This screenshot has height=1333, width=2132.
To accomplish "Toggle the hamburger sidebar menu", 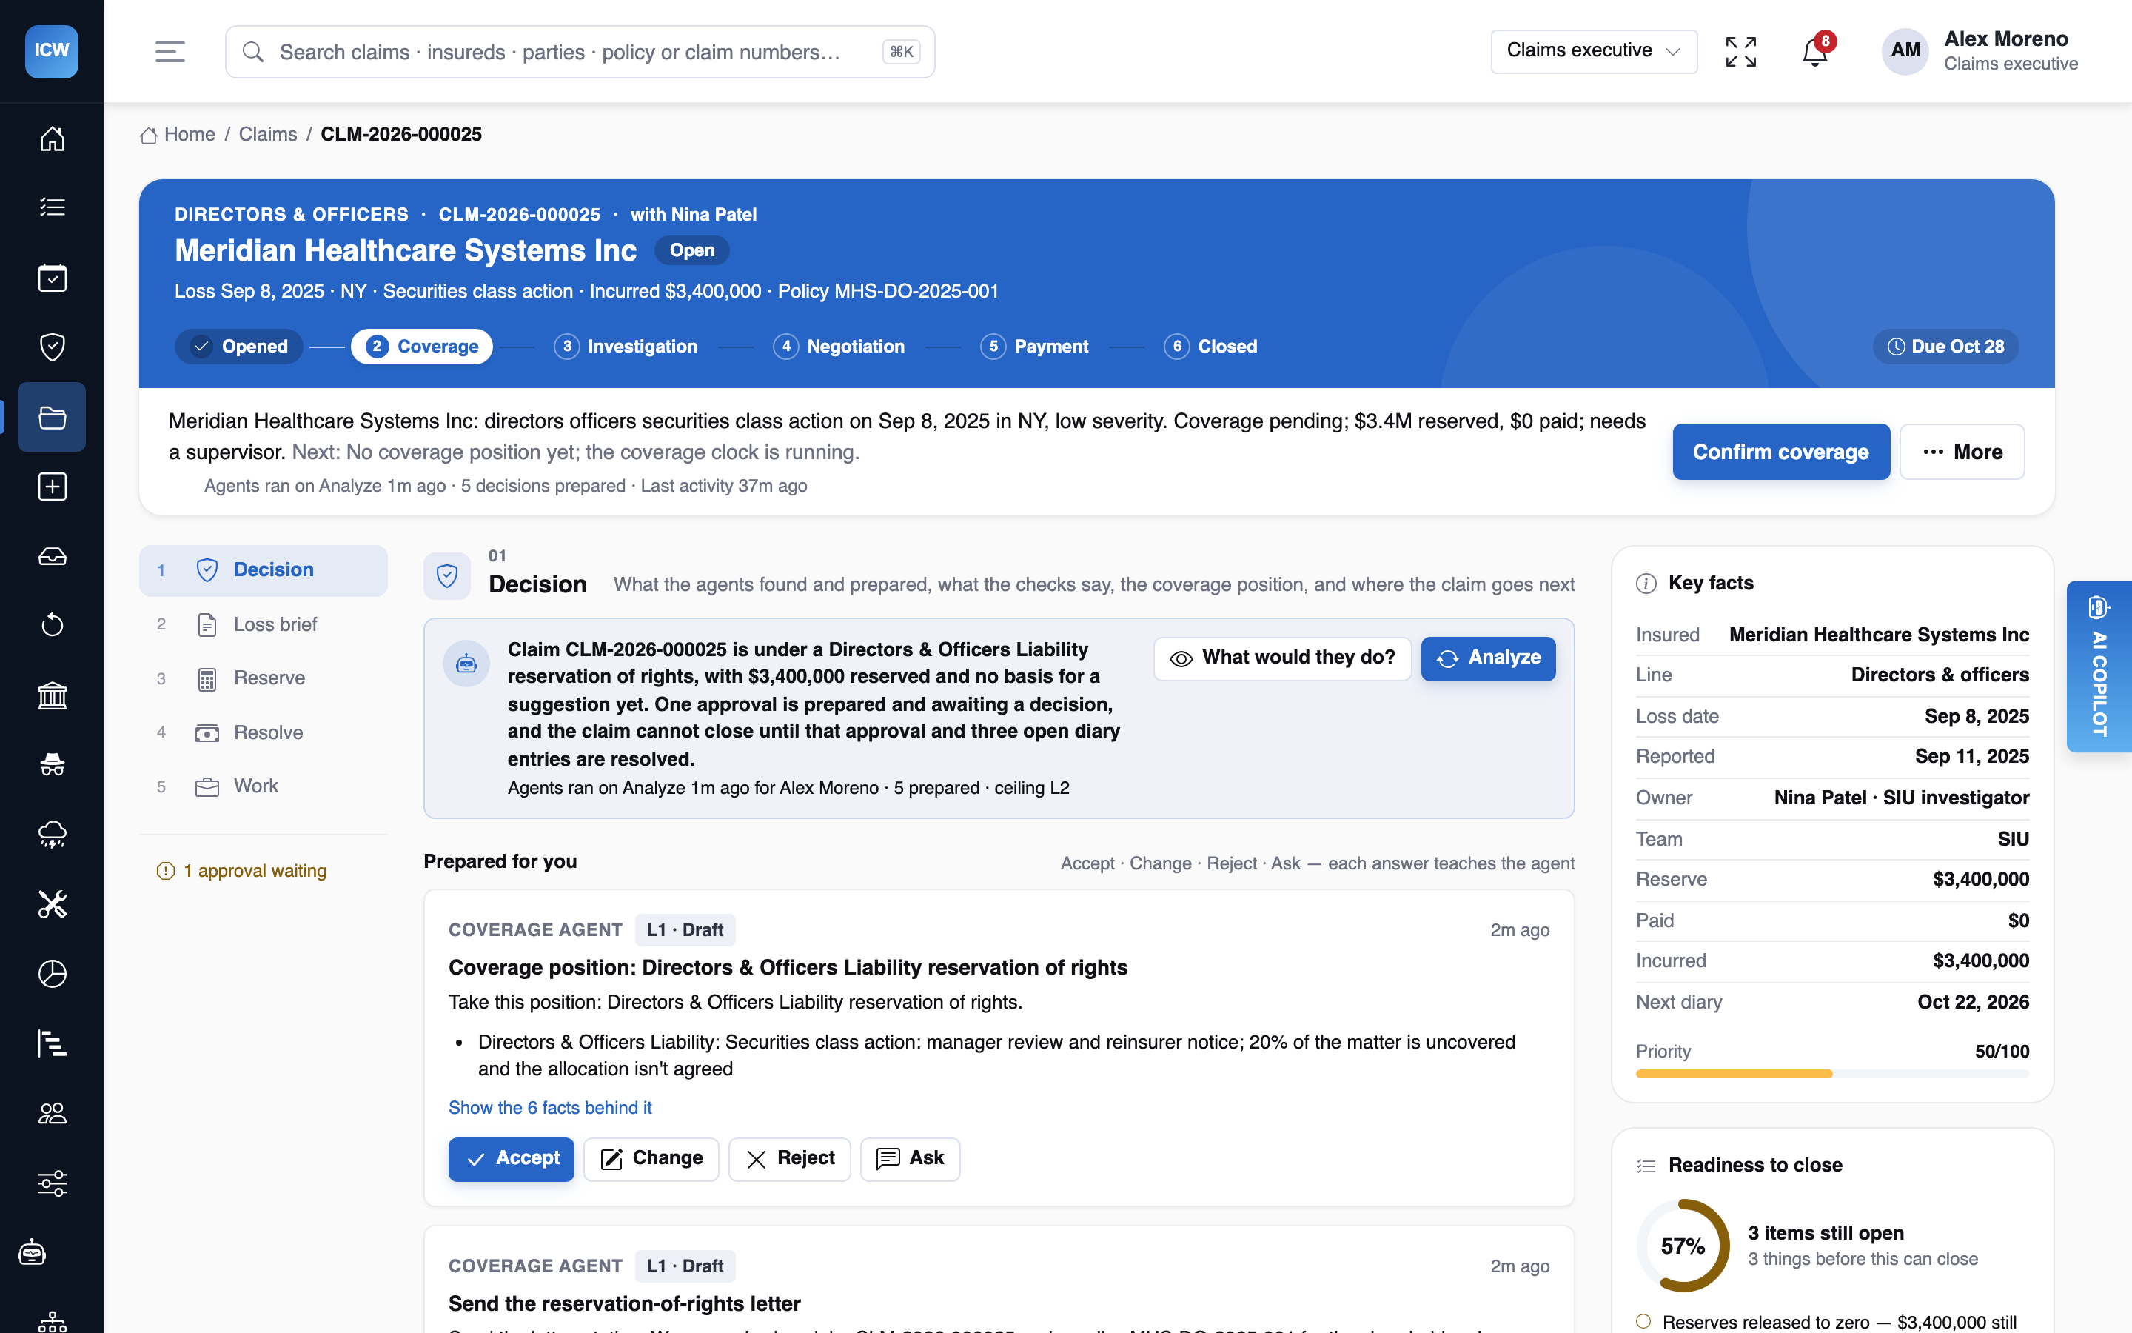I will [169, 51].
